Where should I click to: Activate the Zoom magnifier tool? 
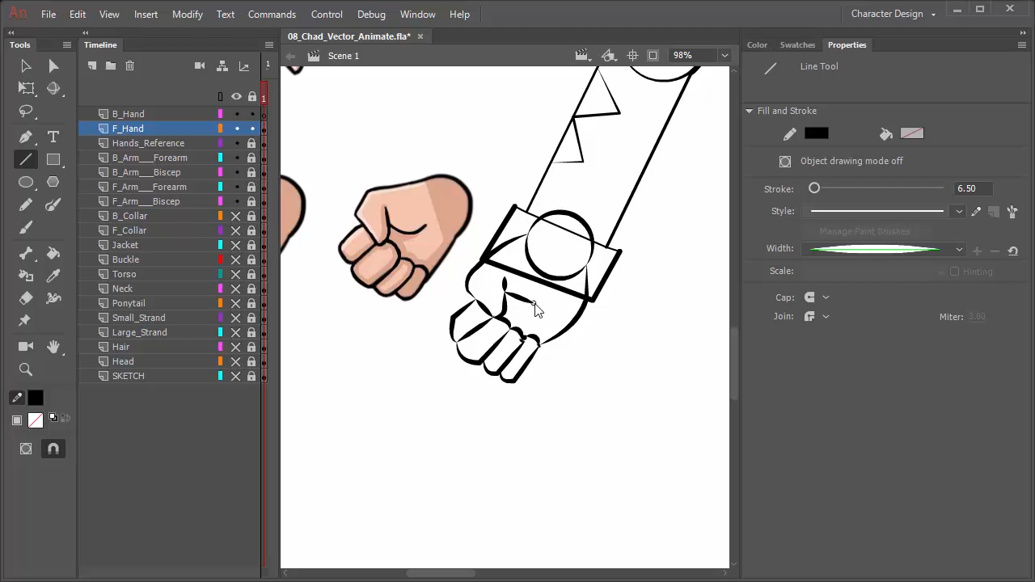coord(26,370)
